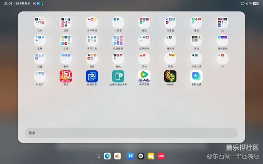Expand the 下载工具 folder
The height and width of the screenshot is (164, 263).
[196, 58]
